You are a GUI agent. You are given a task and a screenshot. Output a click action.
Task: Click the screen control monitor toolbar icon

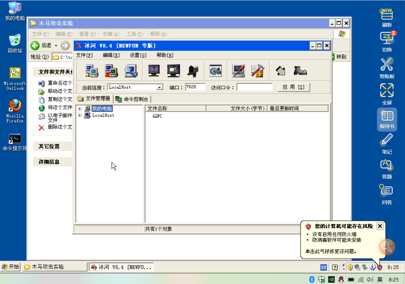tap(174, 70)
